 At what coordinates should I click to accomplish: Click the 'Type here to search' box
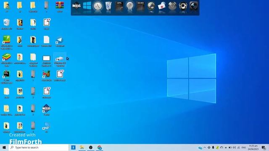coord(39,147)
